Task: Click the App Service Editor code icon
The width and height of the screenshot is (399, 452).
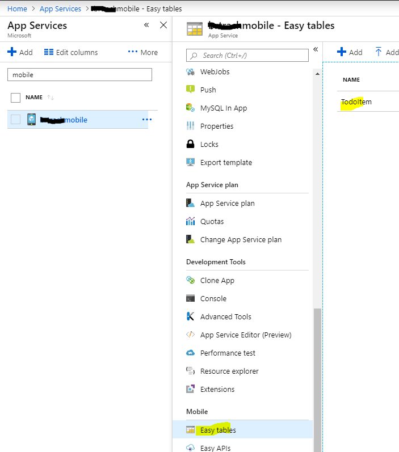Action: click(190, 335)
